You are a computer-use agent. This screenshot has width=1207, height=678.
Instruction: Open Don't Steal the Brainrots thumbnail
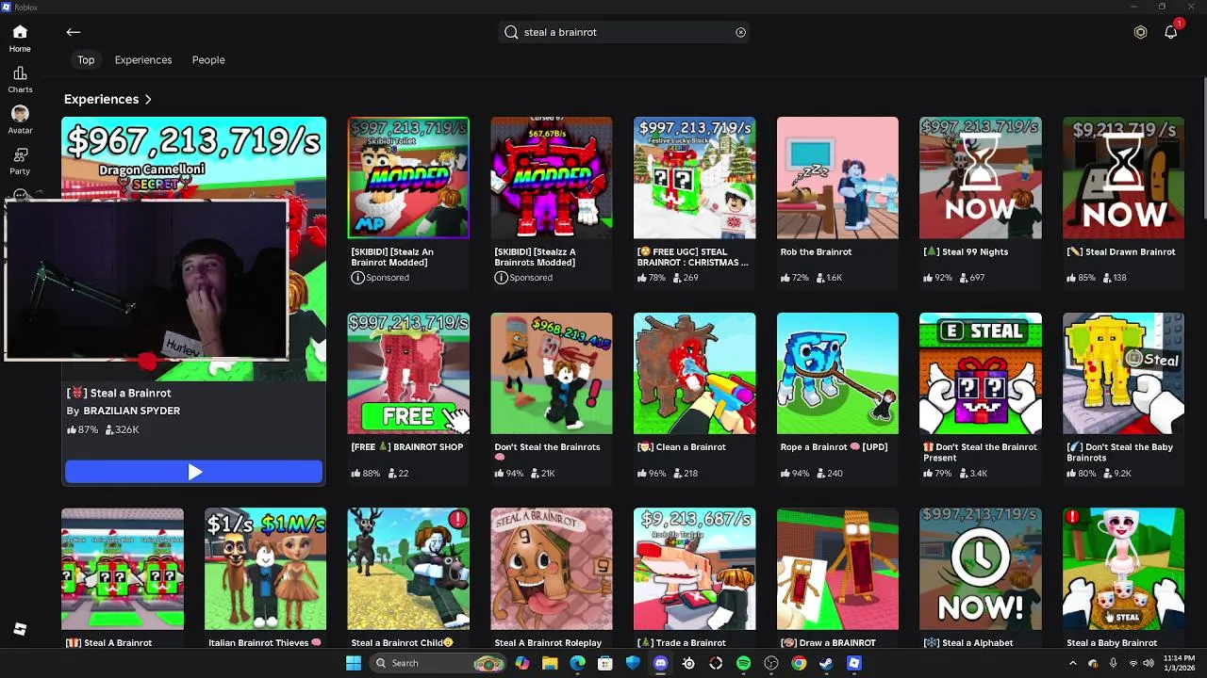click(551, 373)
